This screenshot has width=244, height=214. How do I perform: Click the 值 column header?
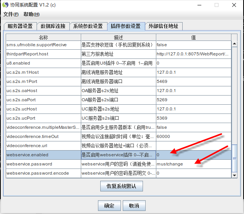coord(194,37)
